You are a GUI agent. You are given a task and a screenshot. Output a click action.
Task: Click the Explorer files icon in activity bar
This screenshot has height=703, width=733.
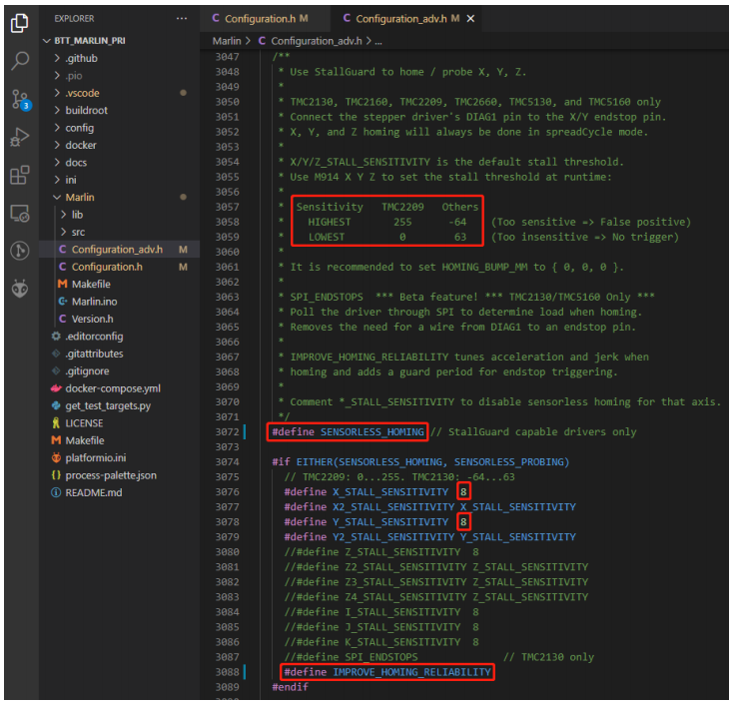(20, 21)
